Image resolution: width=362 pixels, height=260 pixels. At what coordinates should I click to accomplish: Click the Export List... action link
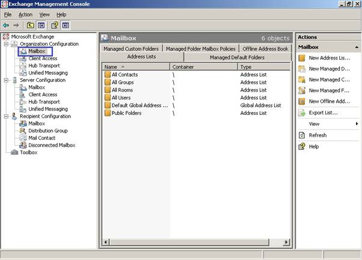point(324,113)
